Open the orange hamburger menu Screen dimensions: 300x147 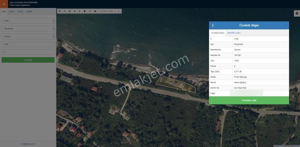[4, 4]
